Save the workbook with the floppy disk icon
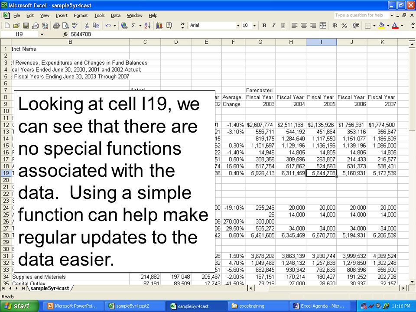Screen dimensions: 416x312 pos(26,26)
